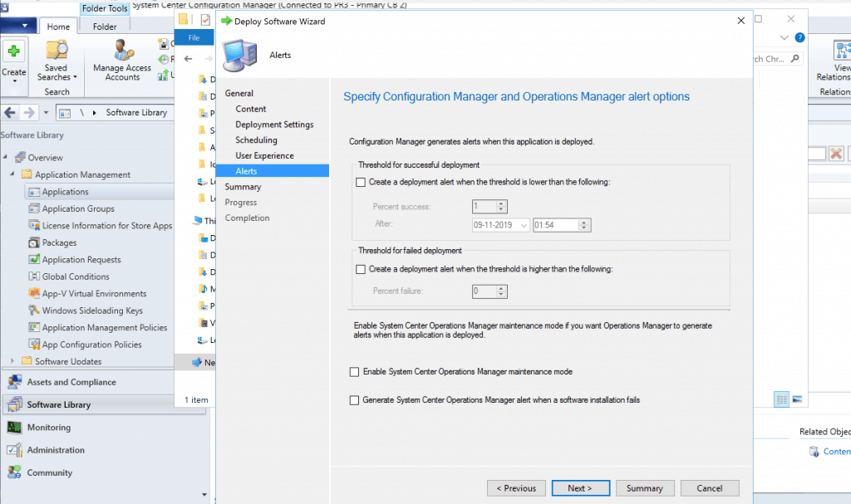Click the help question mark icon
The width and height of the screenshot is (851, 504).
799,37
